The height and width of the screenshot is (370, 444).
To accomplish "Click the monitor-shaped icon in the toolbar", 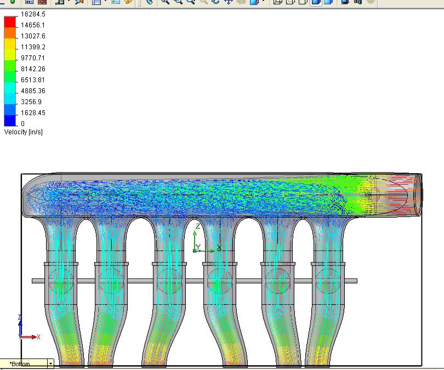I will tap(345, 2).
